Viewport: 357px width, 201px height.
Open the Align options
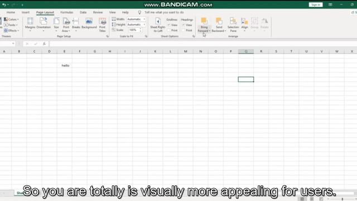click(x=244, y=25)
